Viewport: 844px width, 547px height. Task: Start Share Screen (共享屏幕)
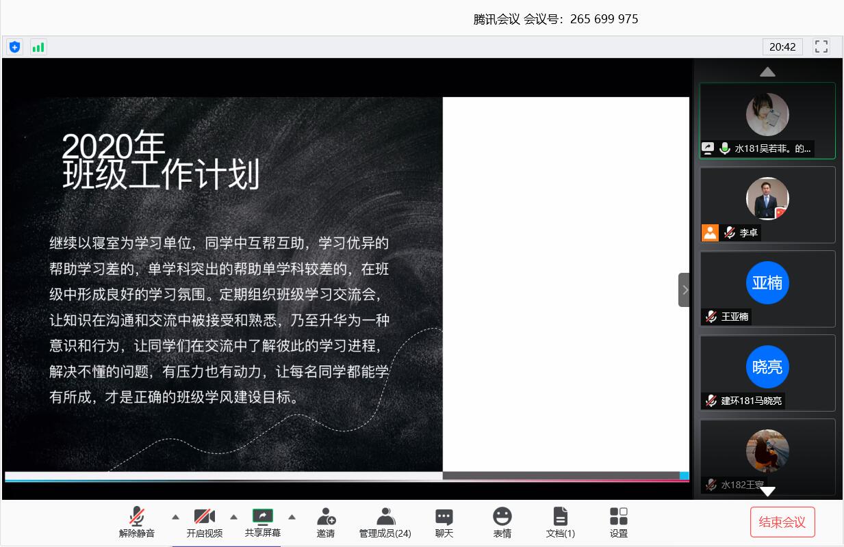(x=263, y=522)
